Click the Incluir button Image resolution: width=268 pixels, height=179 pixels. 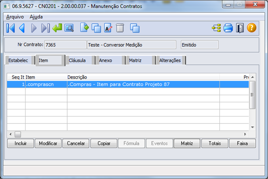click(20, 143)
